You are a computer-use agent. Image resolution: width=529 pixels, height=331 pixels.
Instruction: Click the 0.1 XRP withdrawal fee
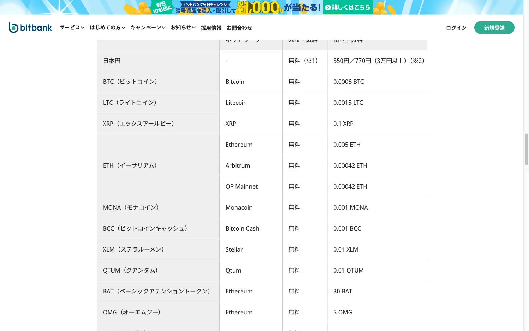pos(343,124)
